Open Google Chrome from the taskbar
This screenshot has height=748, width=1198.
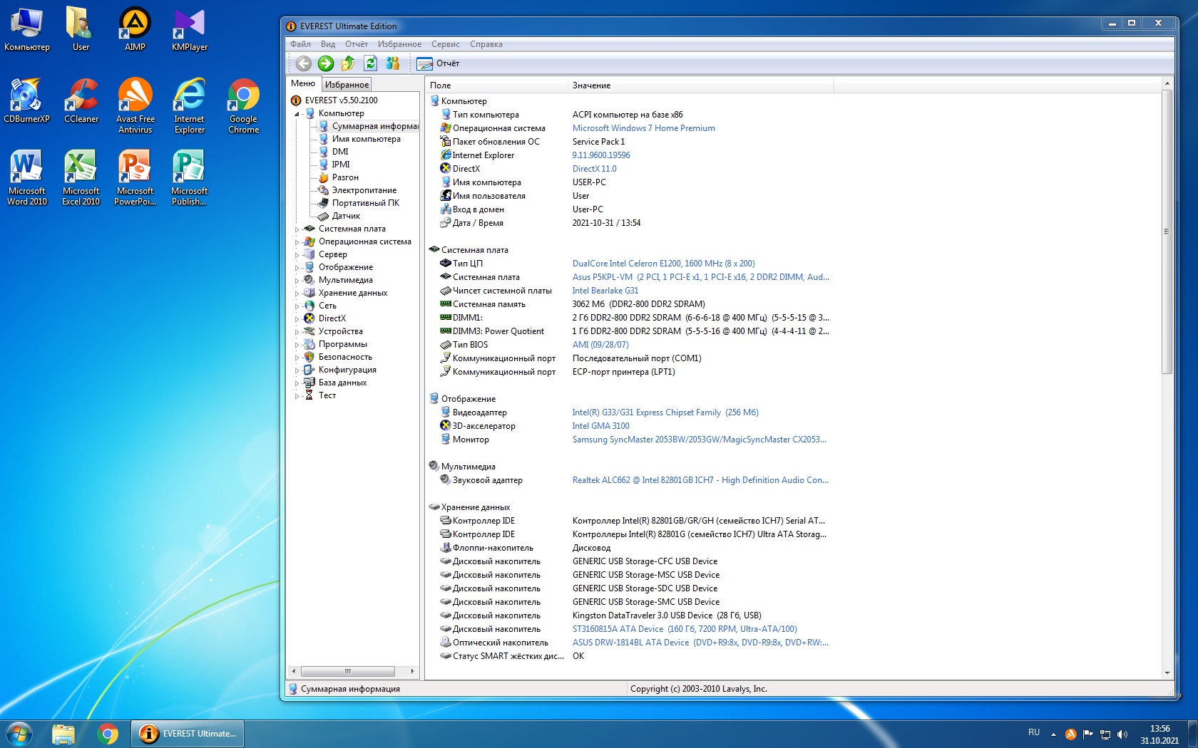click(108, 733)
